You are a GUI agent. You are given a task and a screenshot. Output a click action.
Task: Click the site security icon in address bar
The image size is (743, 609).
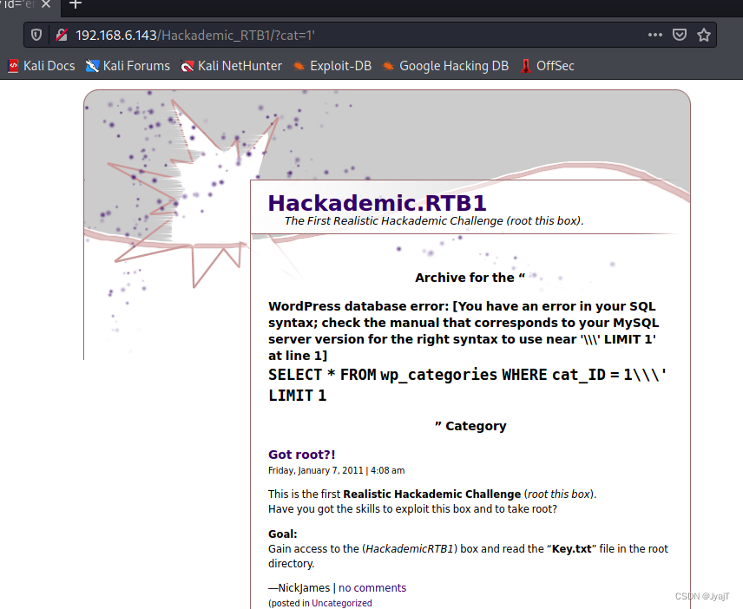59,35
